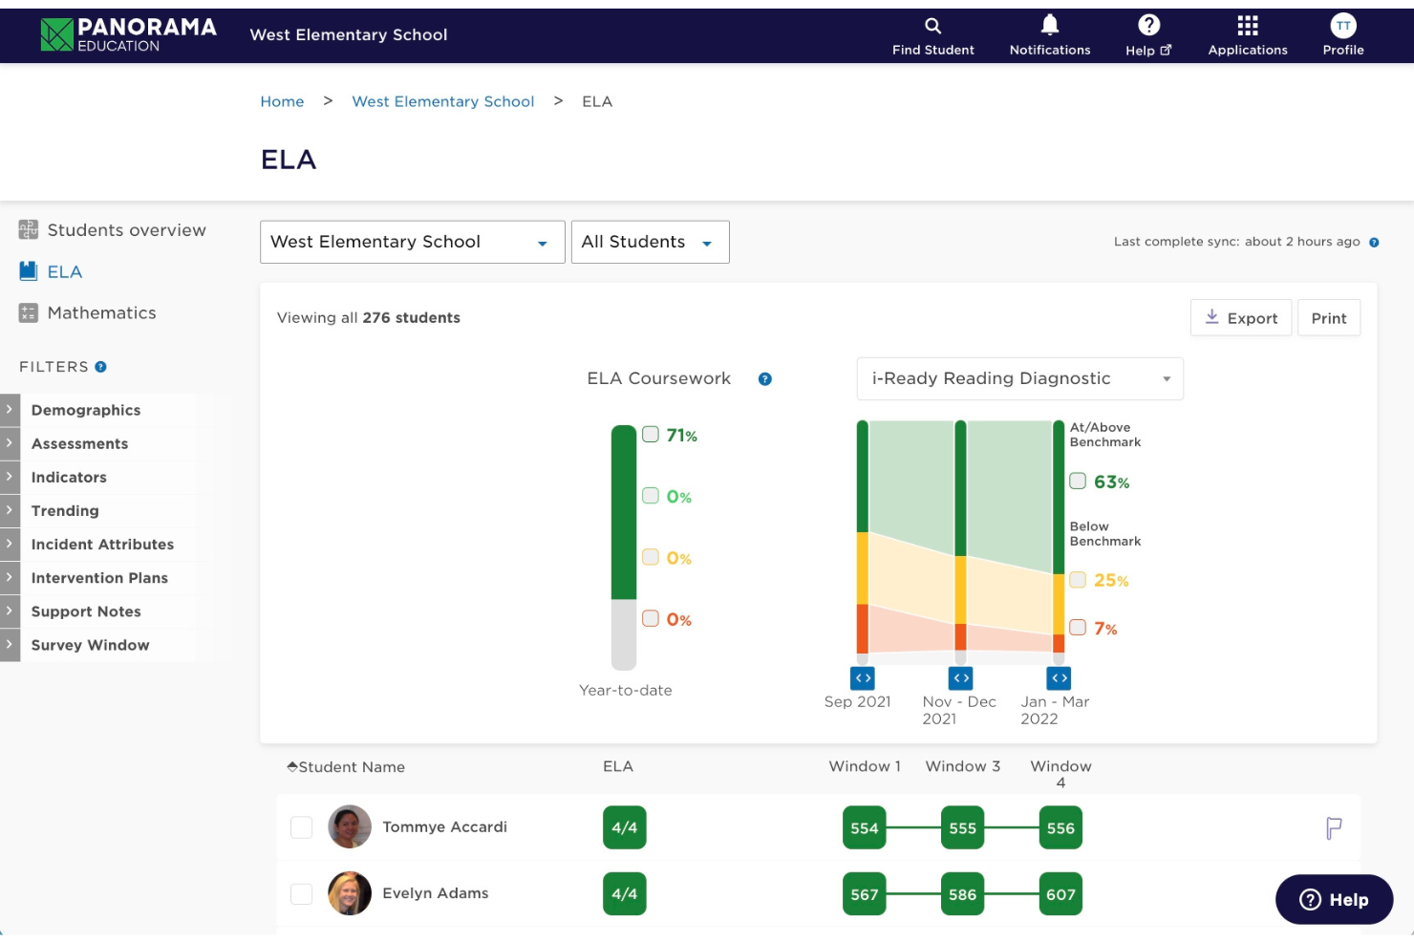Toggle the 71% ELA Coursework checkbox
1414x943 pixels.
coord(651,435)
